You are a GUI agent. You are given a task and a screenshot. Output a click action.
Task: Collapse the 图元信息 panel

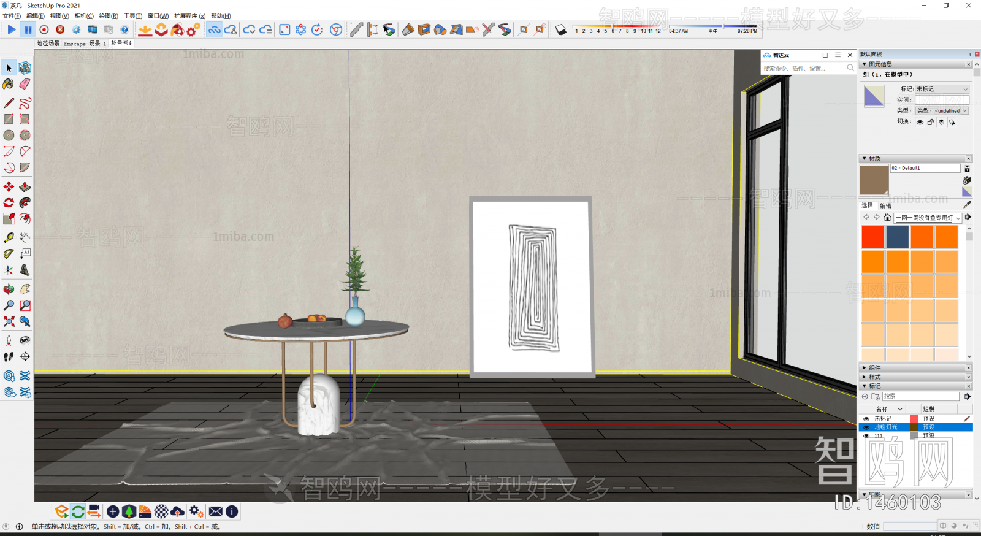coord(865,64)
